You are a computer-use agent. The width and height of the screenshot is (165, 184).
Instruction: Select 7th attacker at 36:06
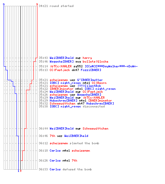(52, 136)
